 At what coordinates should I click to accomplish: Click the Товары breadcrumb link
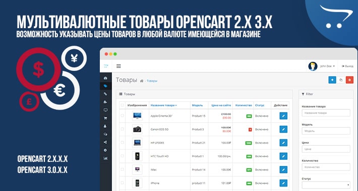[x=152, y=81]
